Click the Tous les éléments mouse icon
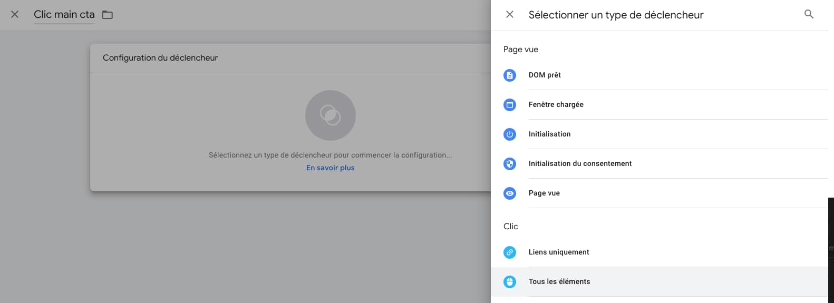Screen dimensions: 834x303 tap(510, 282)
